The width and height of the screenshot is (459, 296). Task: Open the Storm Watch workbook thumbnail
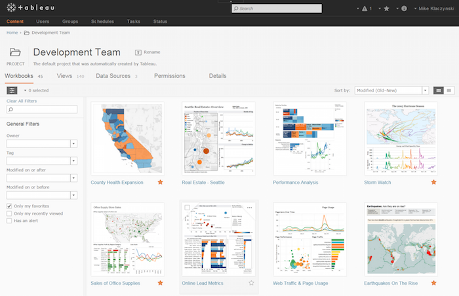(x=401, y=138)
